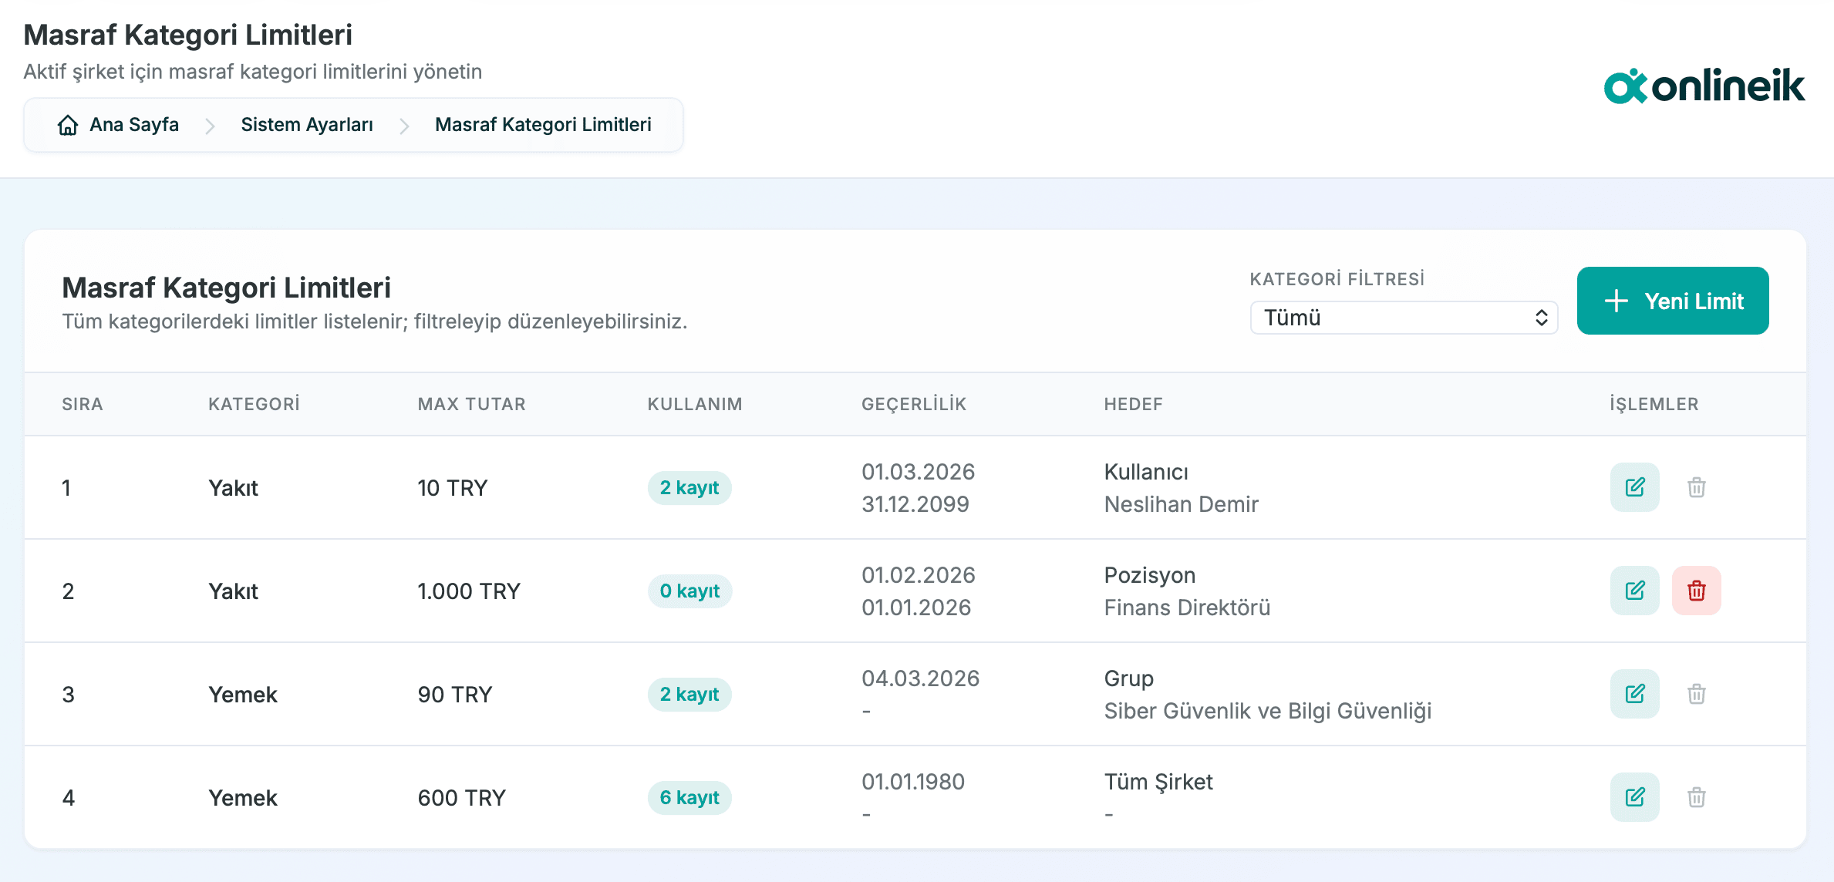1834x882 pixels.
Task: Open Sistem Ayarları breadcrumb link
Action: [x=306, y=125]
